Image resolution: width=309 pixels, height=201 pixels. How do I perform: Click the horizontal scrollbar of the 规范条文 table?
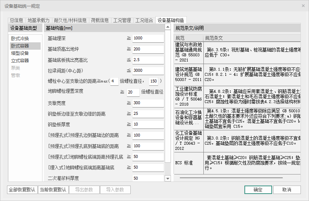tap(231, 178)
